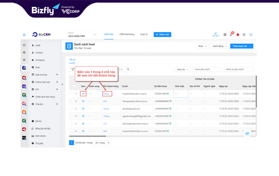Open the notifications bell icon
Screen dimensions: 279x176
(231, 35)
